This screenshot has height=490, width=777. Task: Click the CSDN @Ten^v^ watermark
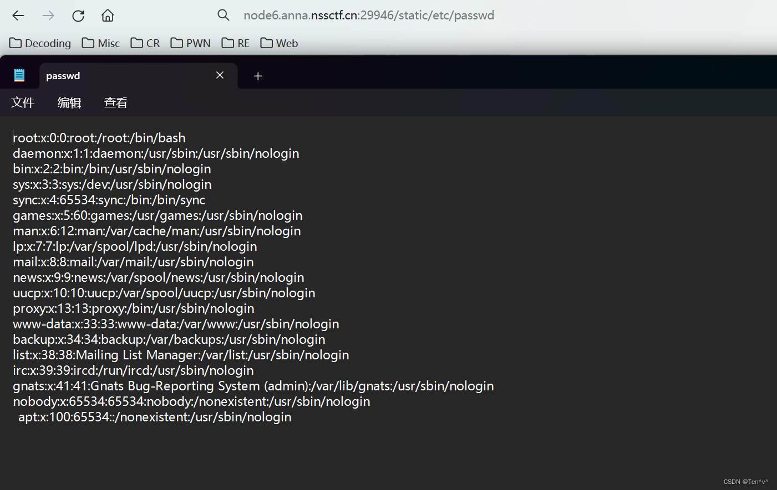[746, 481]
